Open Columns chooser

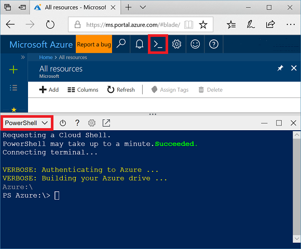[x=83, y=90]
